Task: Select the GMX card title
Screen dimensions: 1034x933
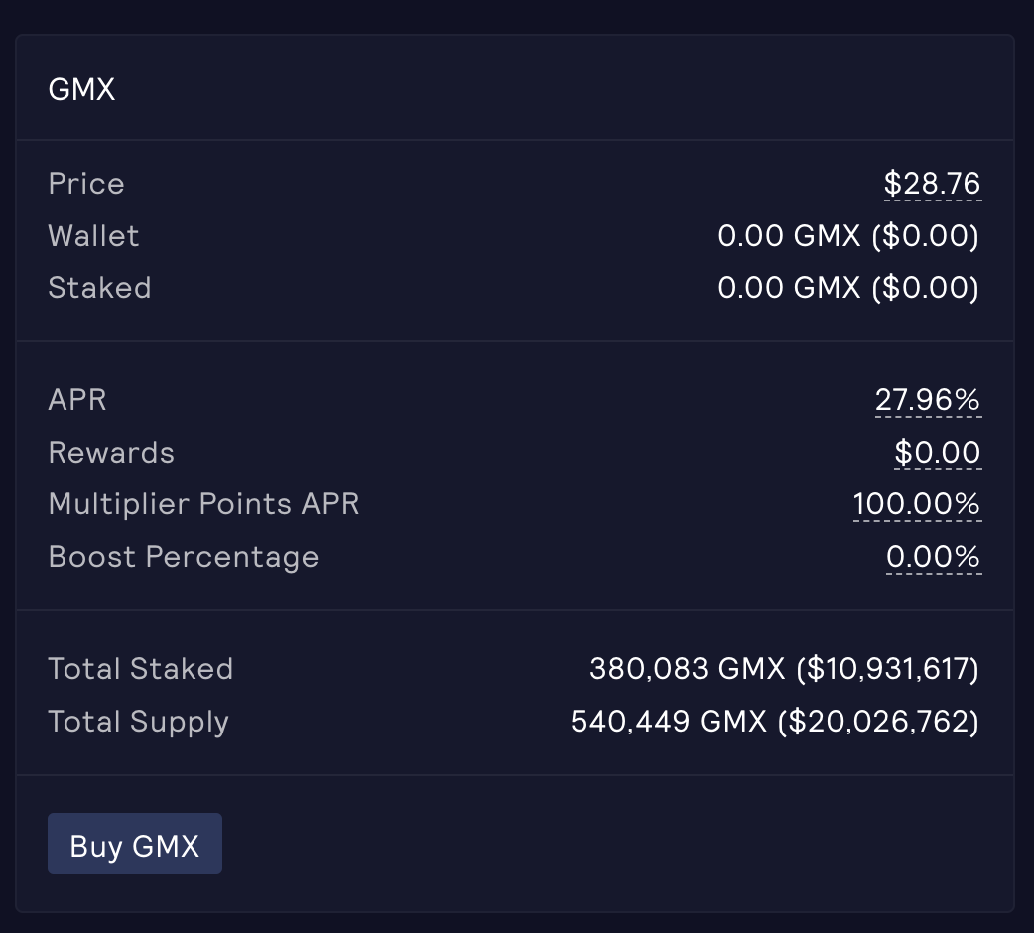Action: 81,90
